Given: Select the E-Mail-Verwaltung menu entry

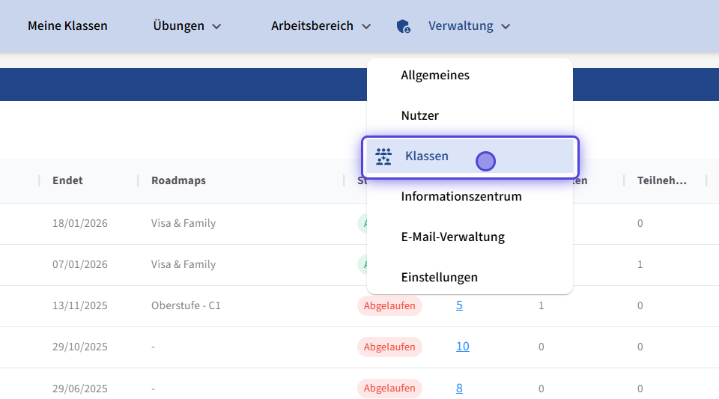Looking at the screenshot, I should [452, 237].
